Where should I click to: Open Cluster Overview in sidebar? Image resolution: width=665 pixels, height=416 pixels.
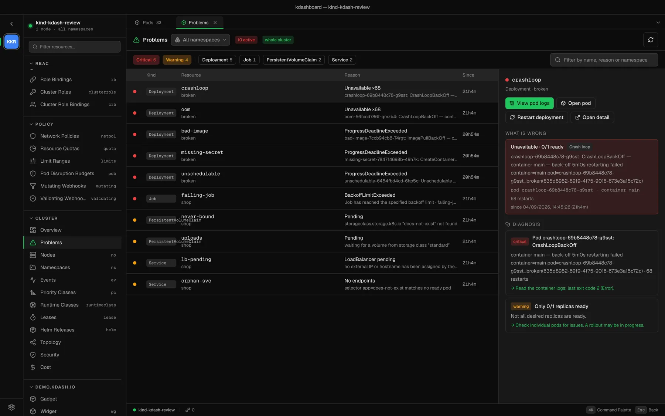tap(73, 230)
